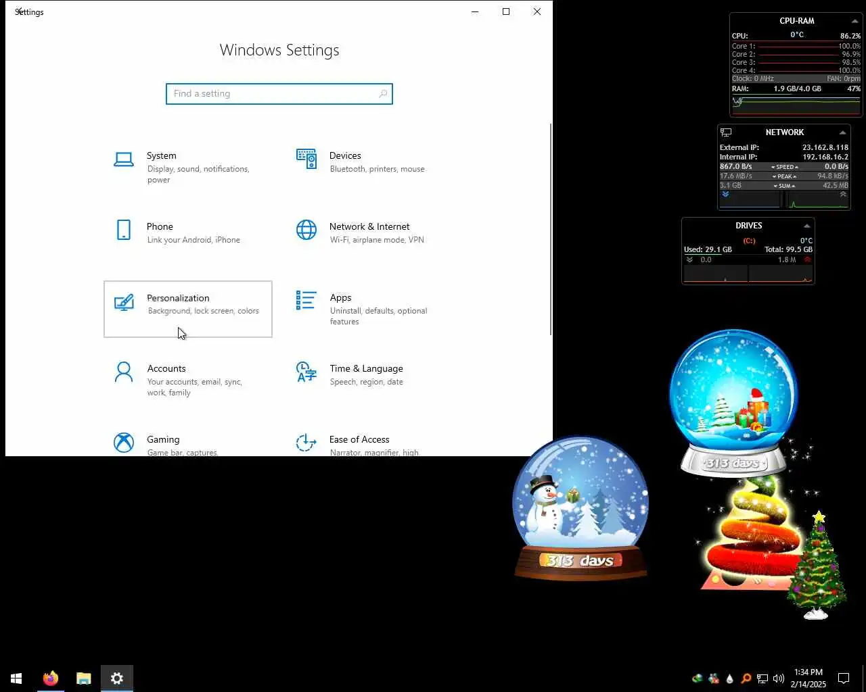Click the Find a setting search box
866x692 pixels.
[279, 94]
